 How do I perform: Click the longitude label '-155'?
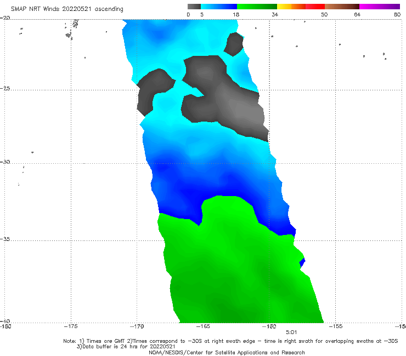point(336,326)
